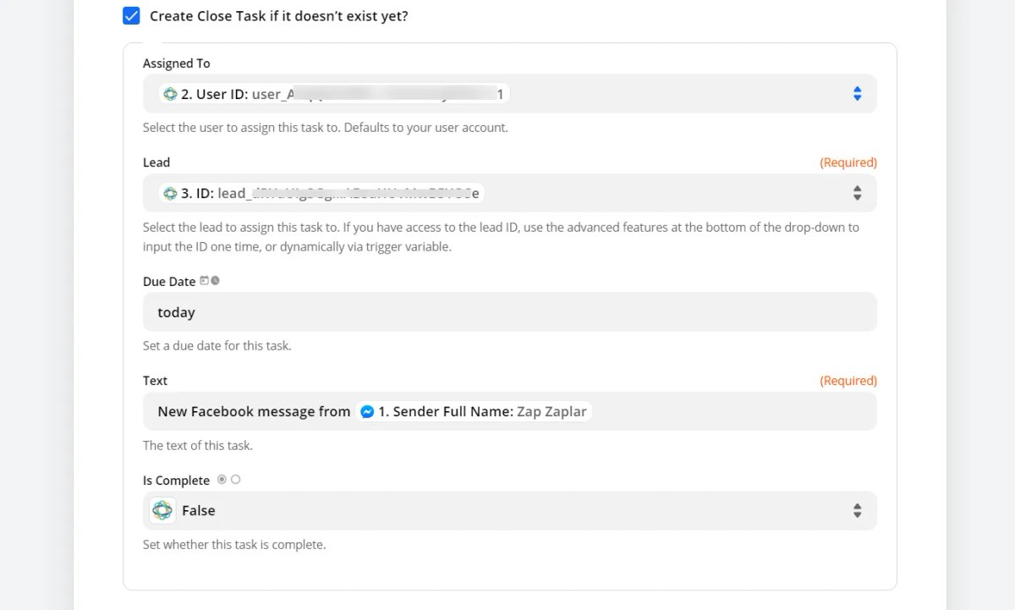Click the Close app icon in User ID pill
Viewport: 1015px width, 610px height.
click(x=170, y=94)
